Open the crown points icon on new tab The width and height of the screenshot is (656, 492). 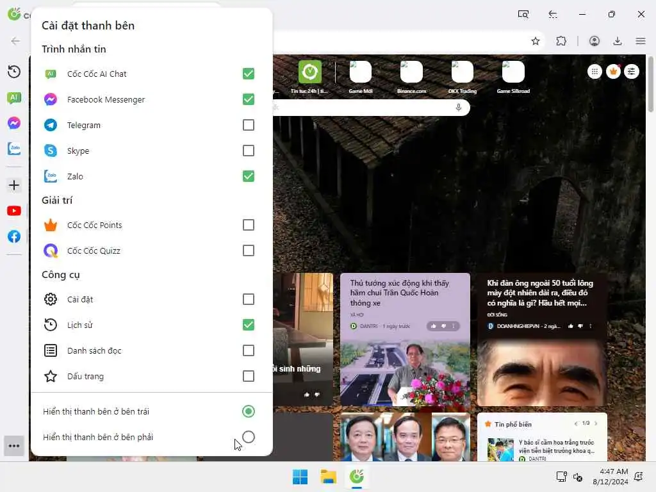click(613, 72)
